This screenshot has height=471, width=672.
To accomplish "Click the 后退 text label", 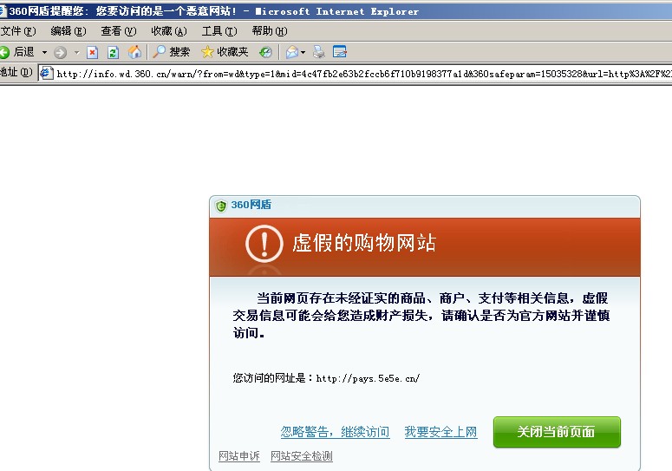I will pyautogui.click(x=24, y=52).
